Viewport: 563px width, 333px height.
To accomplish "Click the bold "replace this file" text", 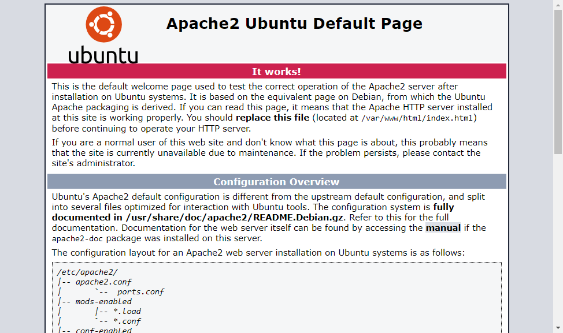I will [272, 118].
